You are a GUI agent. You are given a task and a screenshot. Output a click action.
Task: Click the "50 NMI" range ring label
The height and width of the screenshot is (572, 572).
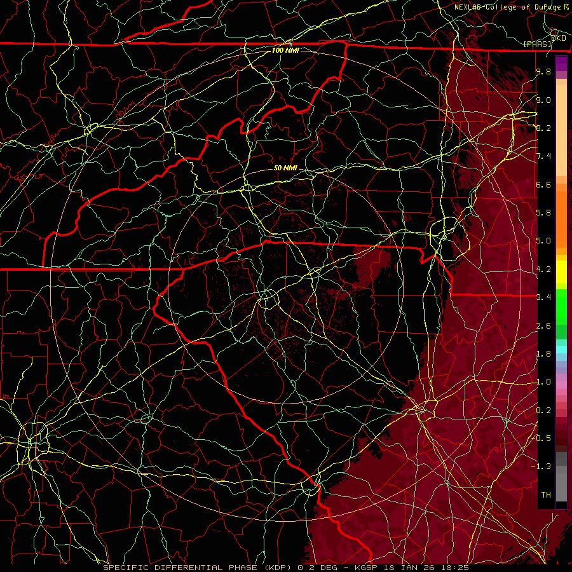tap(285, 168)
